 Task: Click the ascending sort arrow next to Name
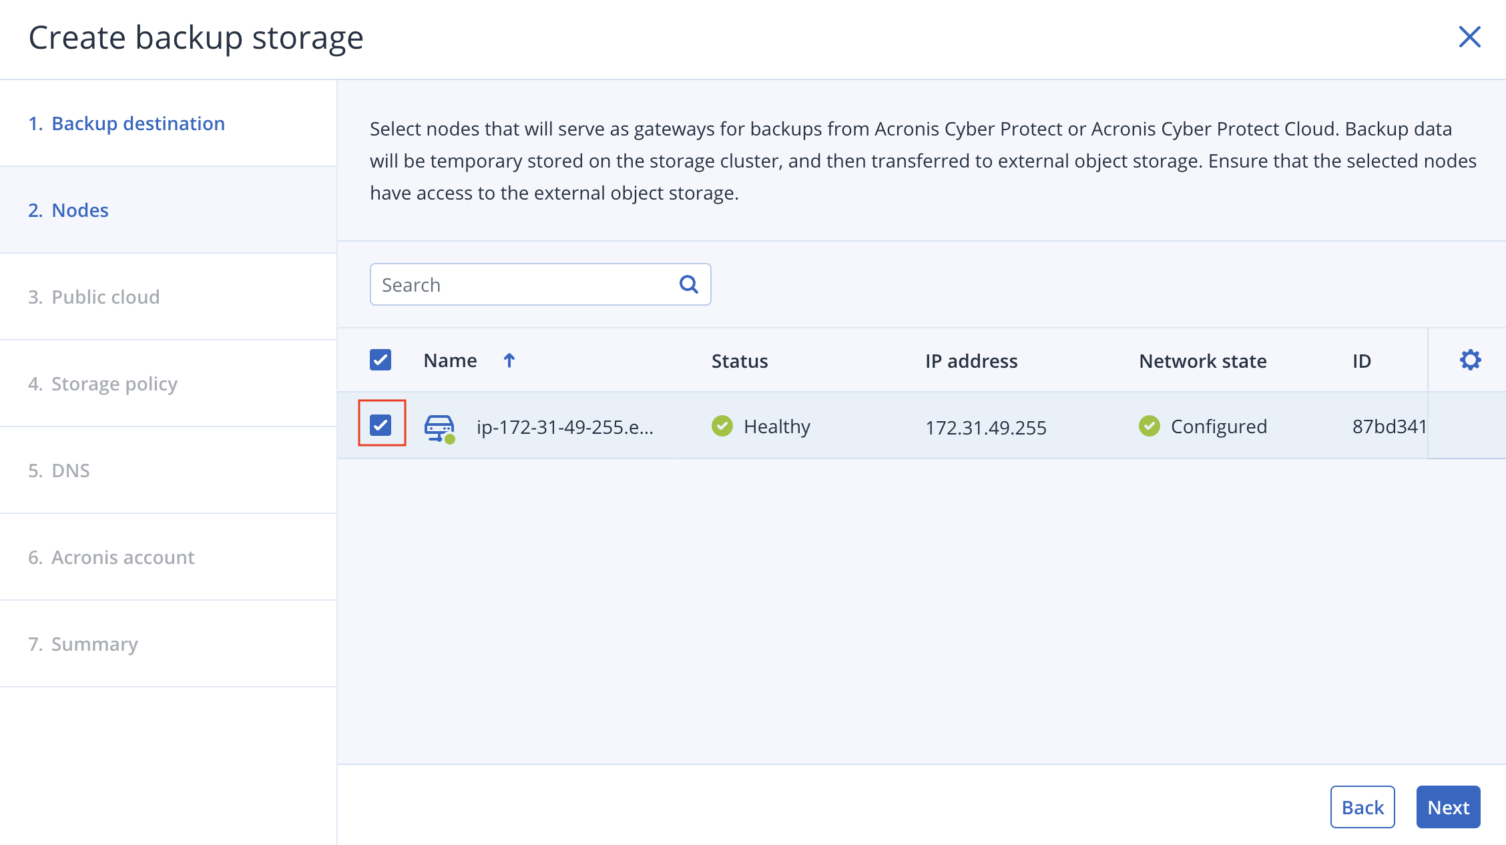point(509,360)
